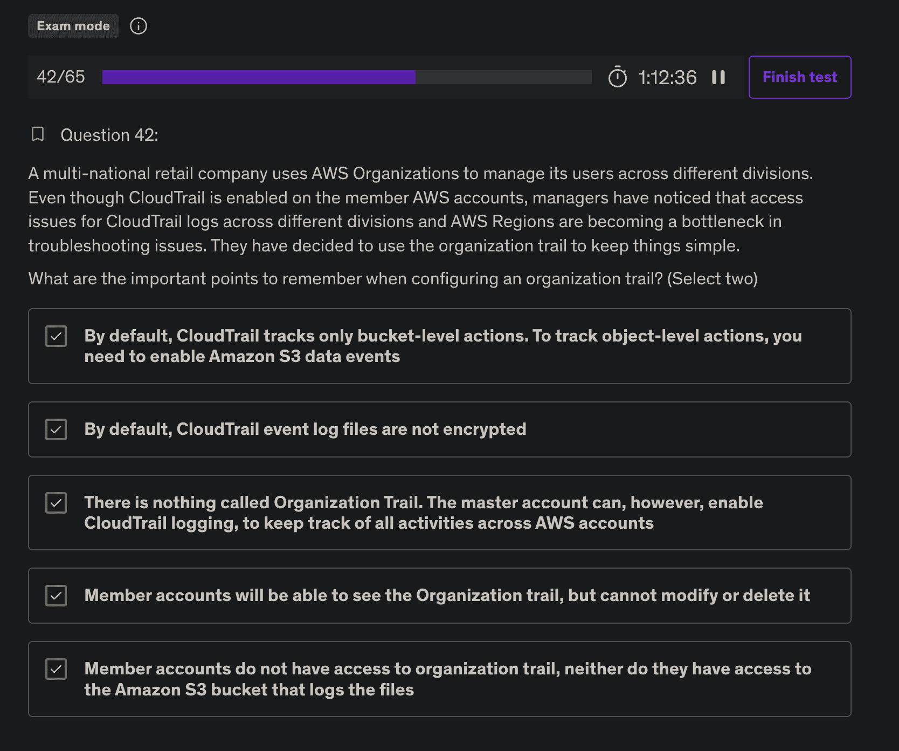The width and height of the screenshot is (899, 751).
Task: Click the multi-national retail company question paragraph
Action: (x=420, y=209)
